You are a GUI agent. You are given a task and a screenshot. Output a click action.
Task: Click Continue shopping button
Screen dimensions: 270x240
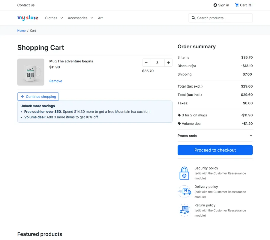(38, 97)
